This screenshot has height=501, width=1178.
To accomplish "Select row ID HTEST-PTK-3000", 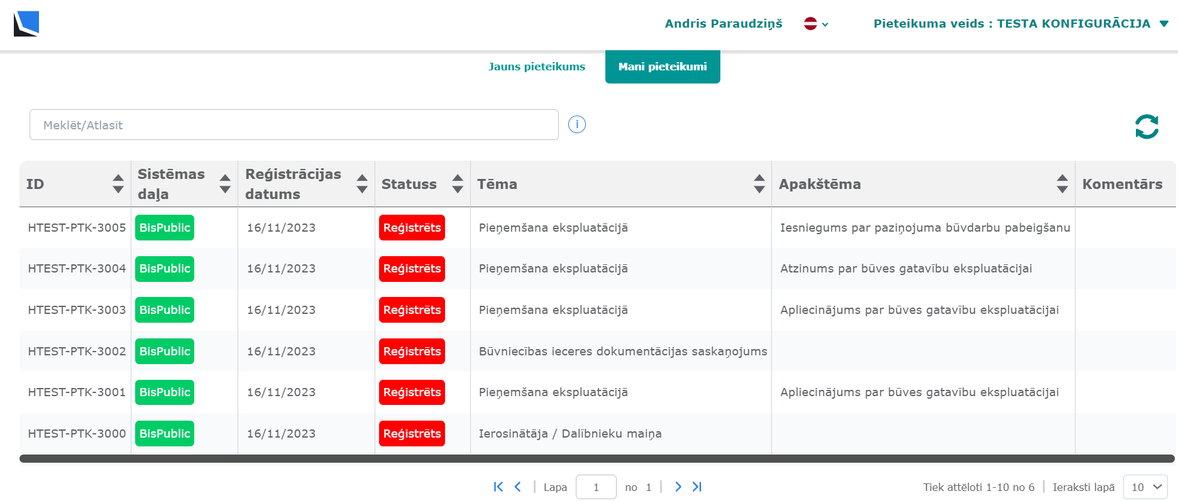I will [77, 434].
